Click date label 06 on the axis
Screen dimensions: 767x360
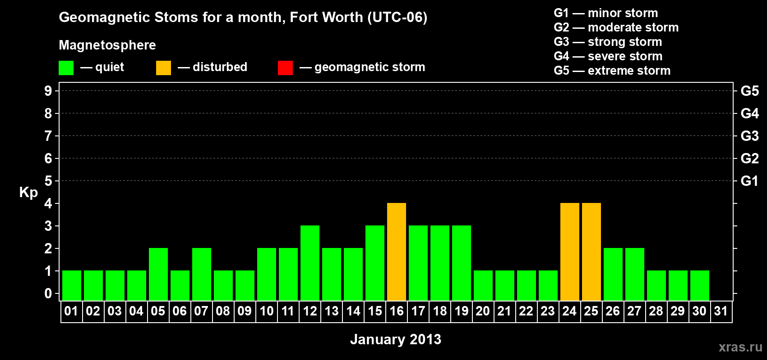[180, 311]
